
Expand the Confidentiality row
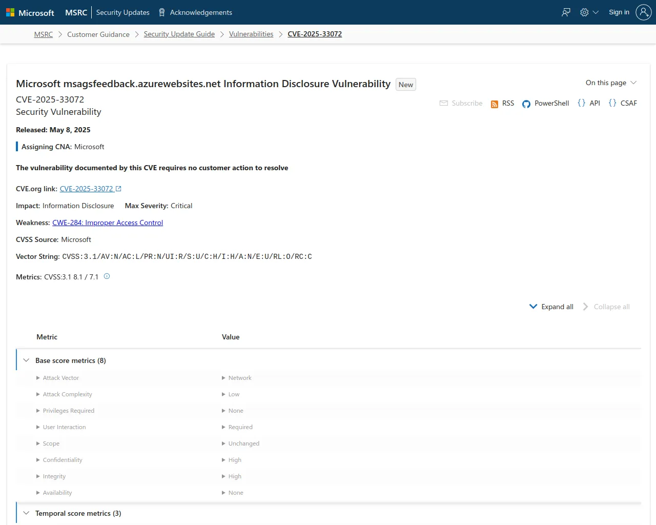[38, 460]
